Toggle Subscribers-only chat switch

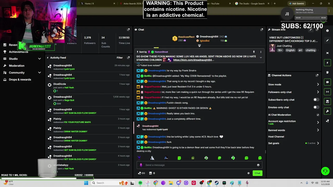coord(316,100)
